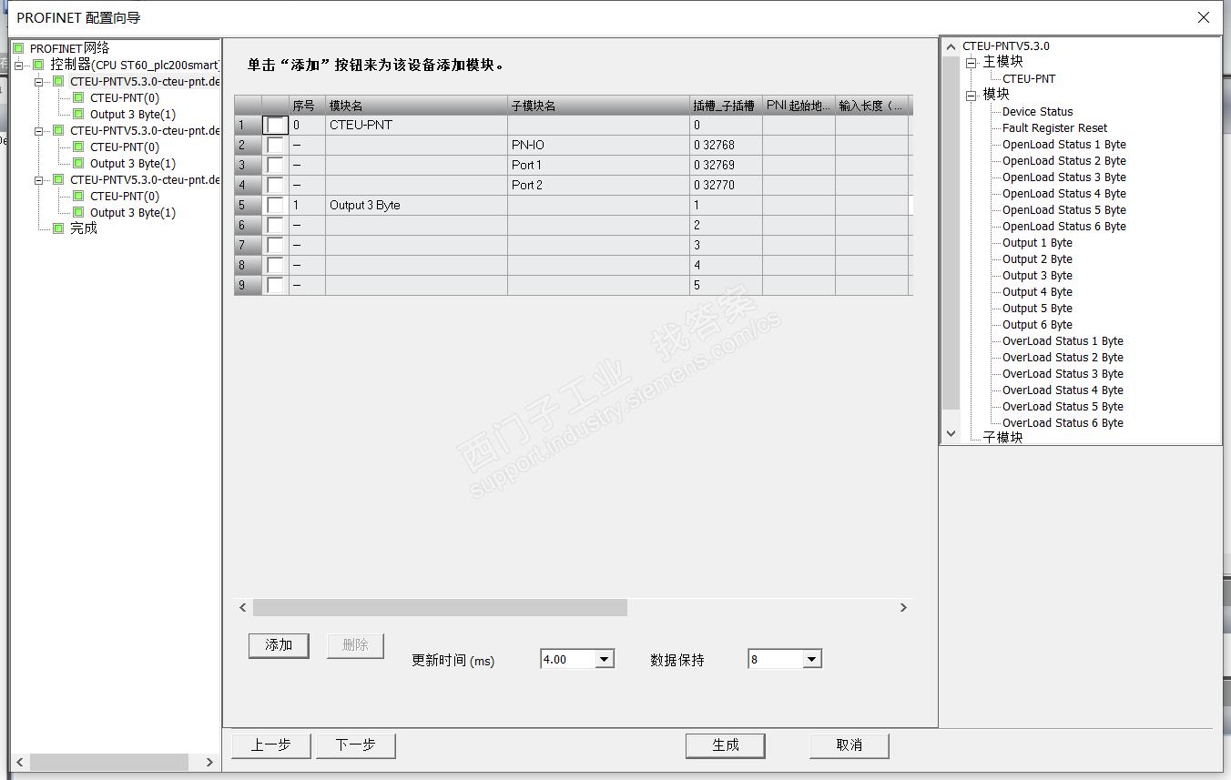Select the OpenLoad Status 1 Byte module
This screenshot has width=1231, height=780.
1064,144
